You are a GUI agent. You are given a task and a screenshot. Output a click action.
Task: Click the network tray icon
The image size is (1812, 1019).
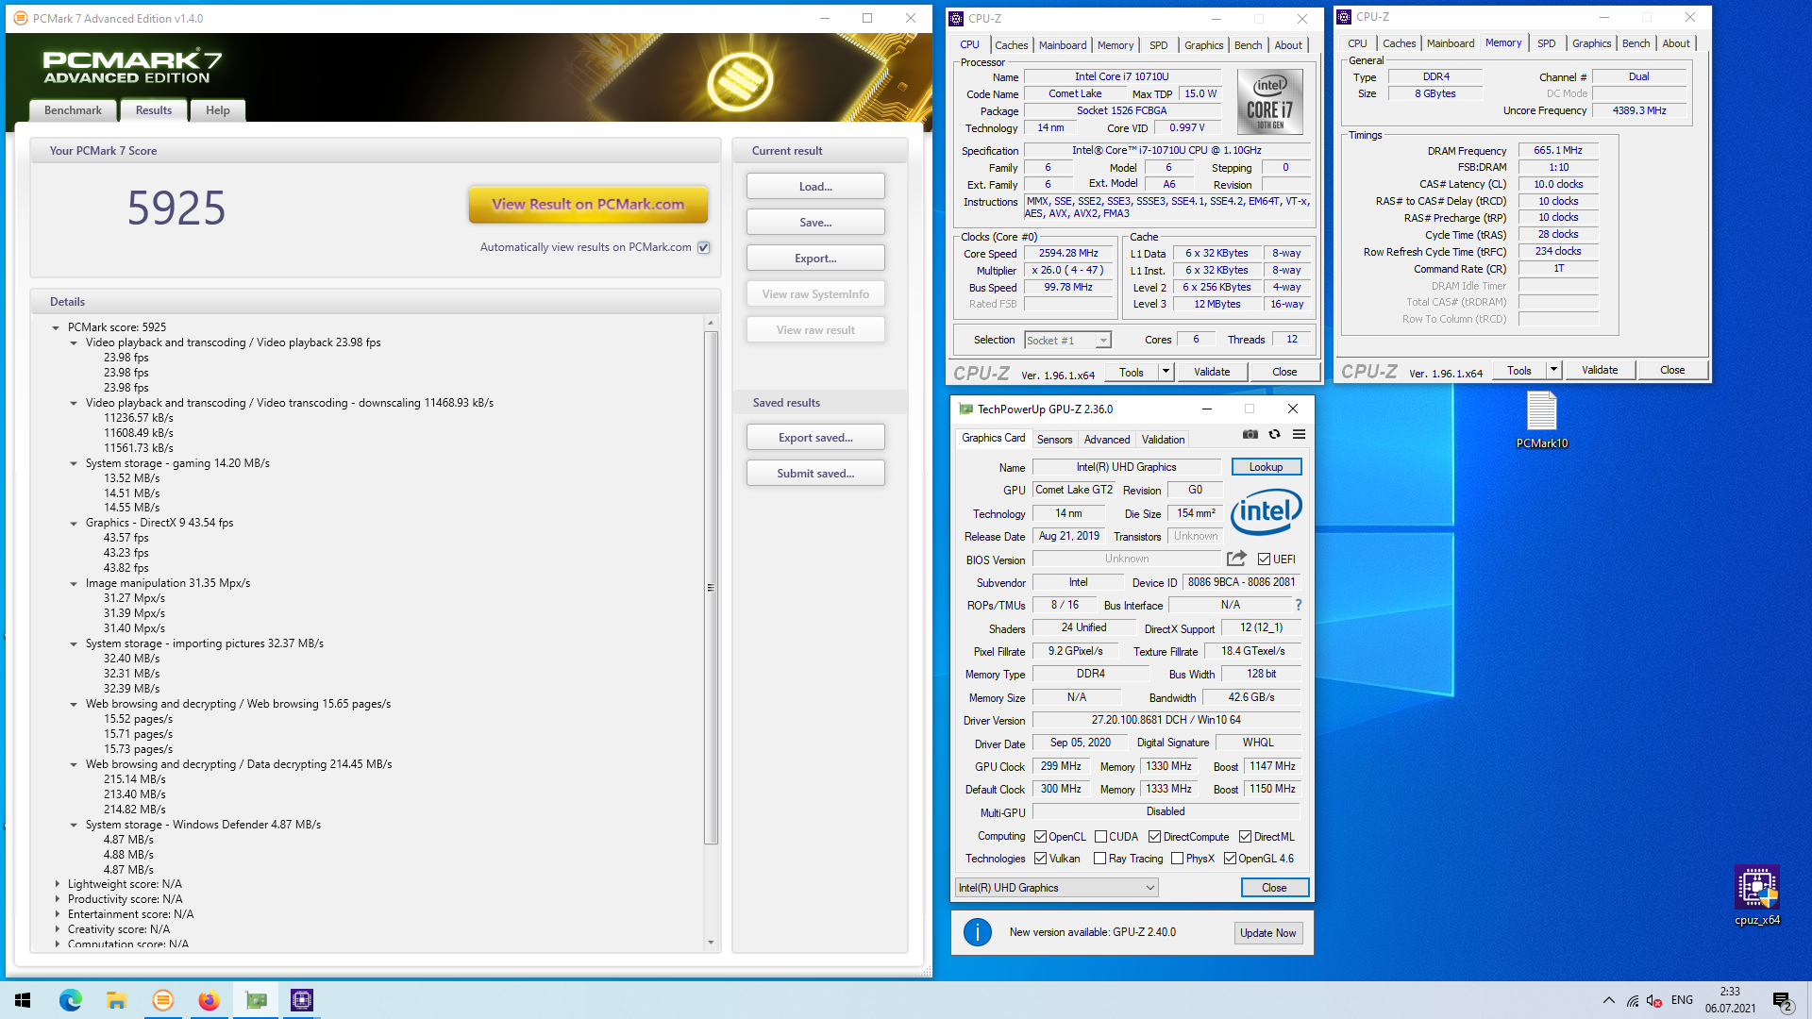pos(1632,1000)
